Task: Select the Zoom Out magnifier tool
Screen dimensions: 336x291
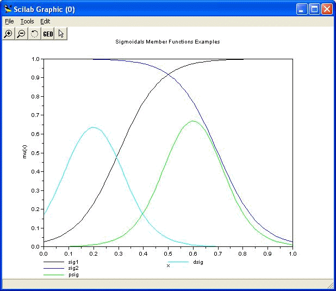Action: tap(21, 34)
